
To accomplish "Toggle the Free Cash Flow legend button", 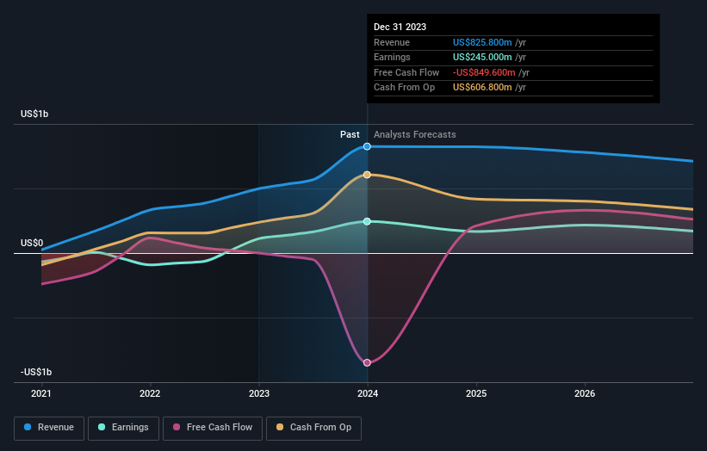I will coord(213,428).
